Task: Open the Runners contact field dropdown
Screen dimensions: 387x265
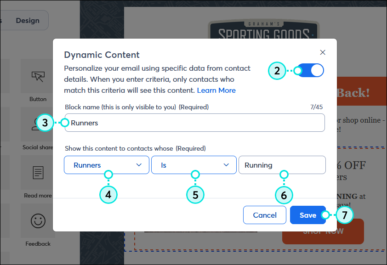Action: click(107, 165)
